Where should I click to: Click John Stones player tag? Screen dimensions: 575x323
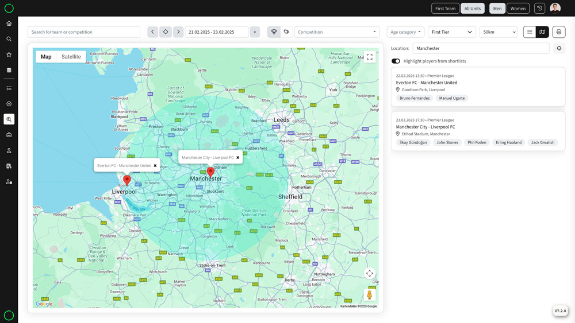coord(447,142)
